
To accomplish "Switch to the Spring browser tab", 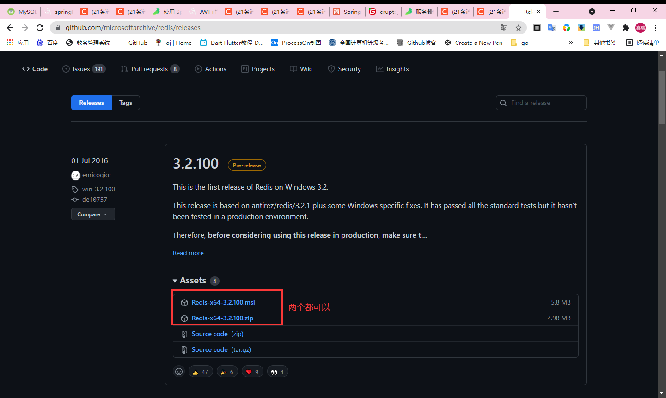I will coord(347,12).
